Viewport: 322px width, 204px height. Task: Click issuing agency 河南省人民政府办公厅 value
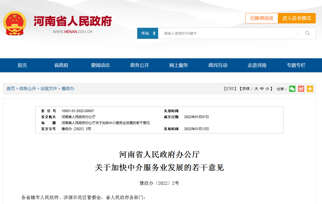click(x=79, y=117)
